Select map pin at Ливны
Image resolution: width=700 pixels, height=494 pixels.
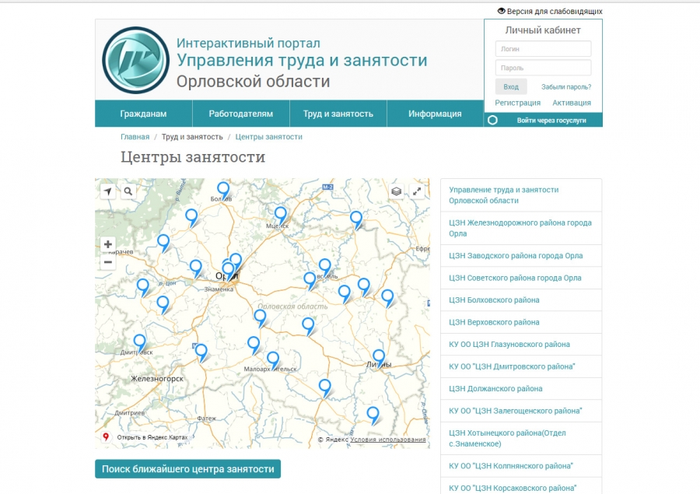point(379,358)
